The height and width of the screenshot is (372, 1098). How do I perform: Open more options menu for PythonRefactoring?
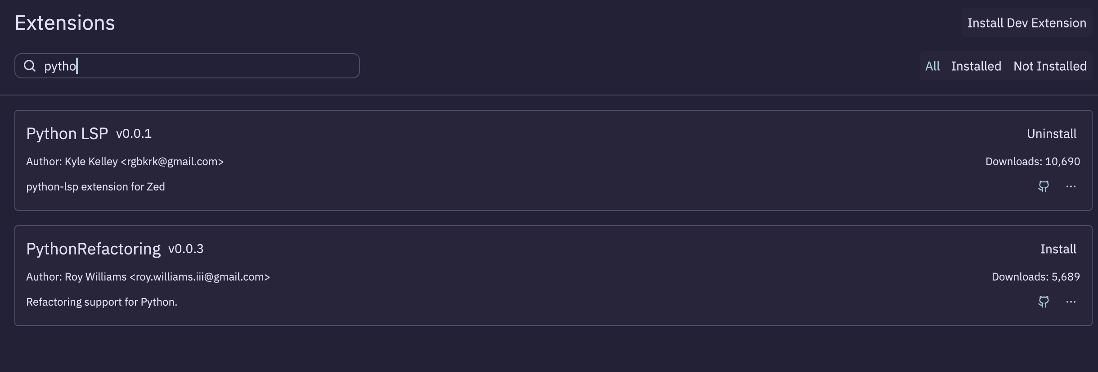click(1071, 302)
